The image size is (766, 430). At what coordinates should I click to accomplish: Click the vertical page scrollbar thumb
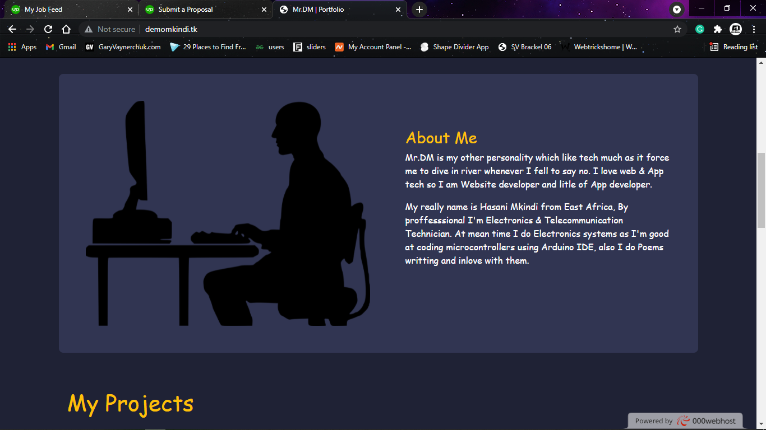point(761,190)
